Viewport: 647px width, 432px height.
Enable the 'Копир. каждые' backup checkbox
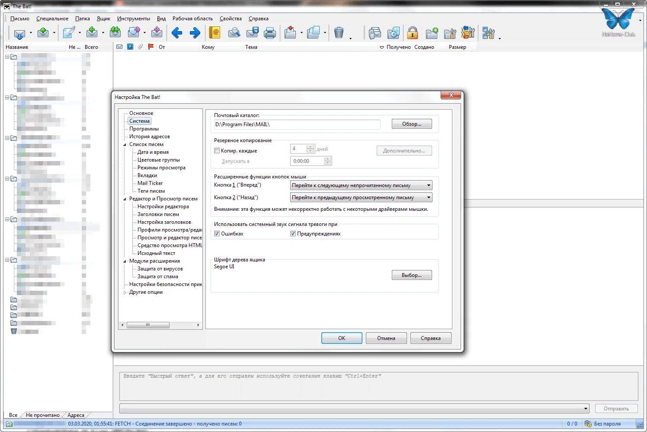[217, 151]
